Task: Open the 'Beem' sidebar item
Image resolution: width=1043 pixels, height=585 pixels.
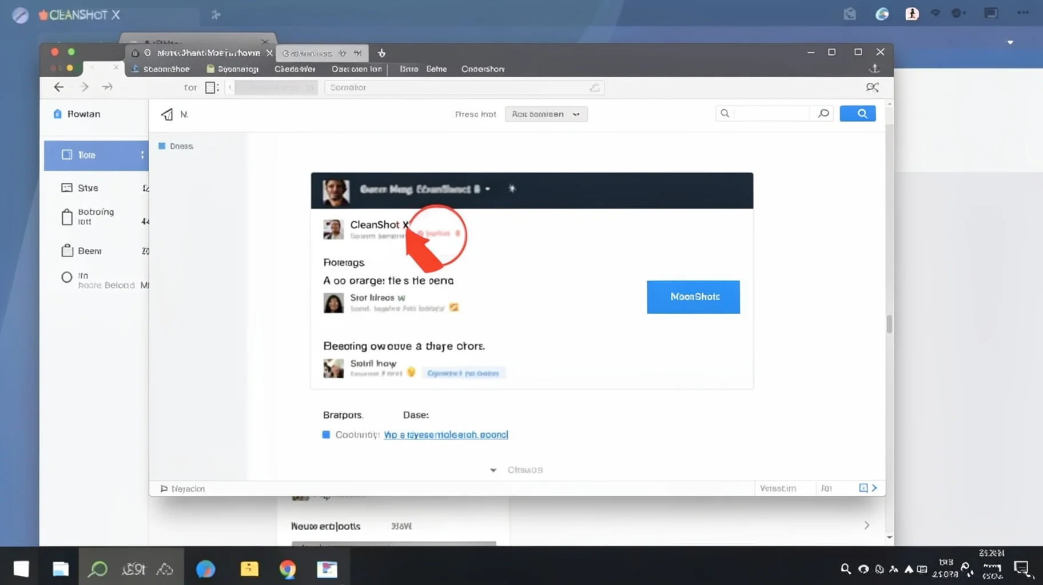Action: pos(89,251)
